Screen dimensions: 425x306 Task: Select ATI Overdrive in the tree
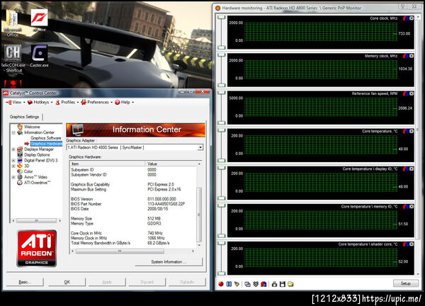38,183
